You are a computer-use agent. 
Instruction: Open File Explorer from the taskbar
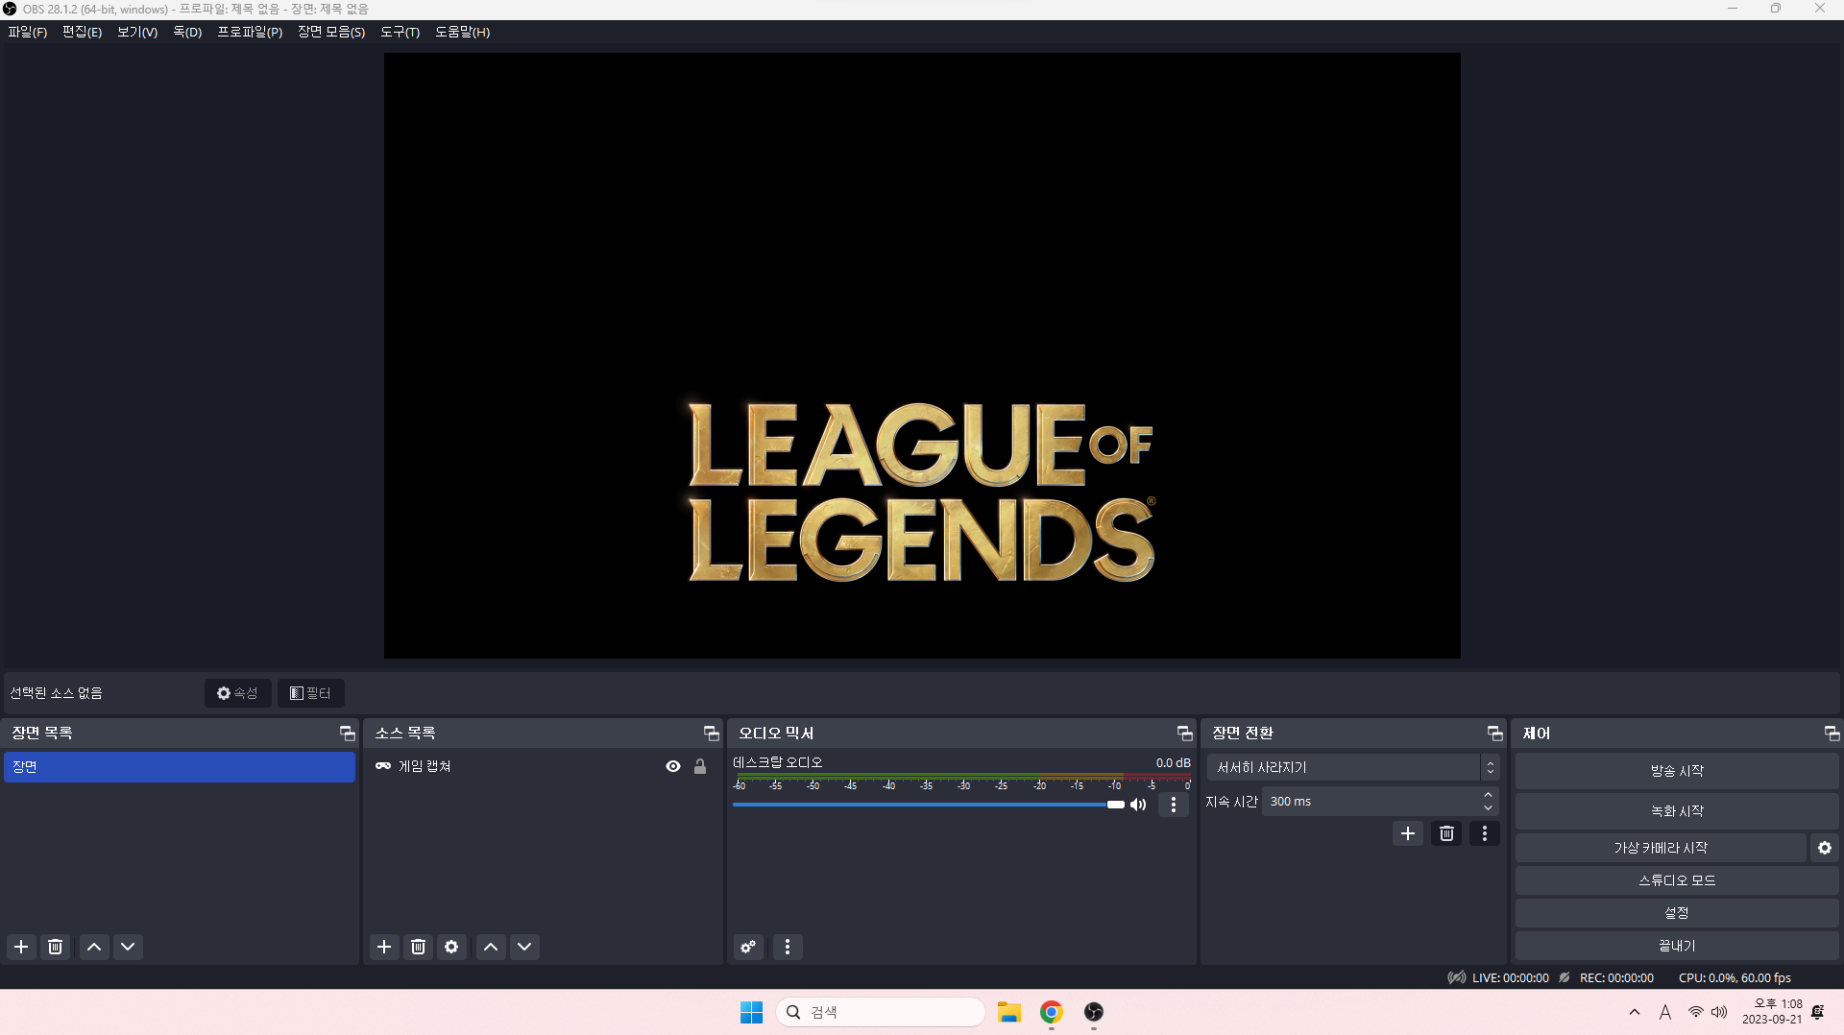(x=1008, y=1012)
